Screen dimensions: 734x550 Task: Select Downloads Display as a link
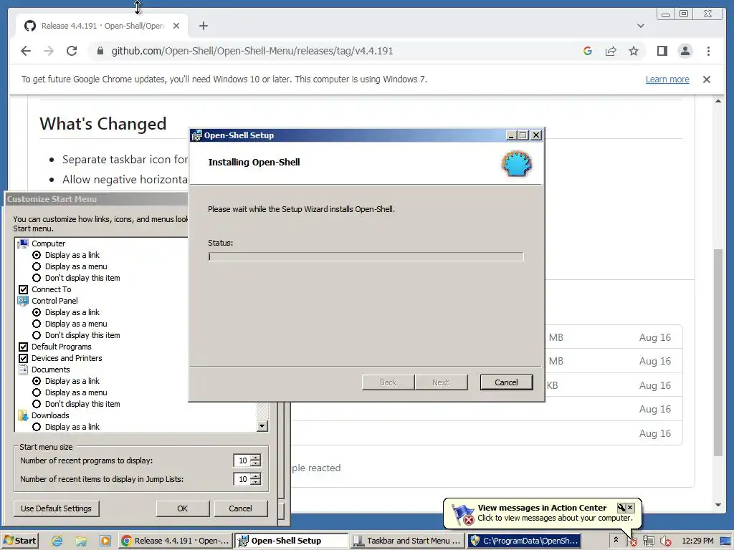click(x=37, y=427)
